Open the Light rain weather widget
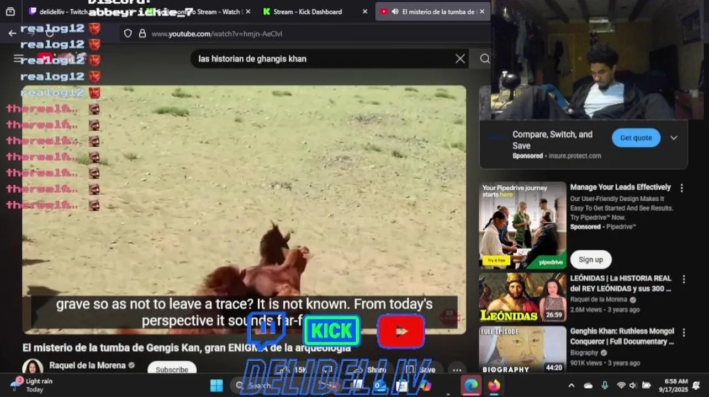This screenshot has width=709, height=397. point(32,385)
